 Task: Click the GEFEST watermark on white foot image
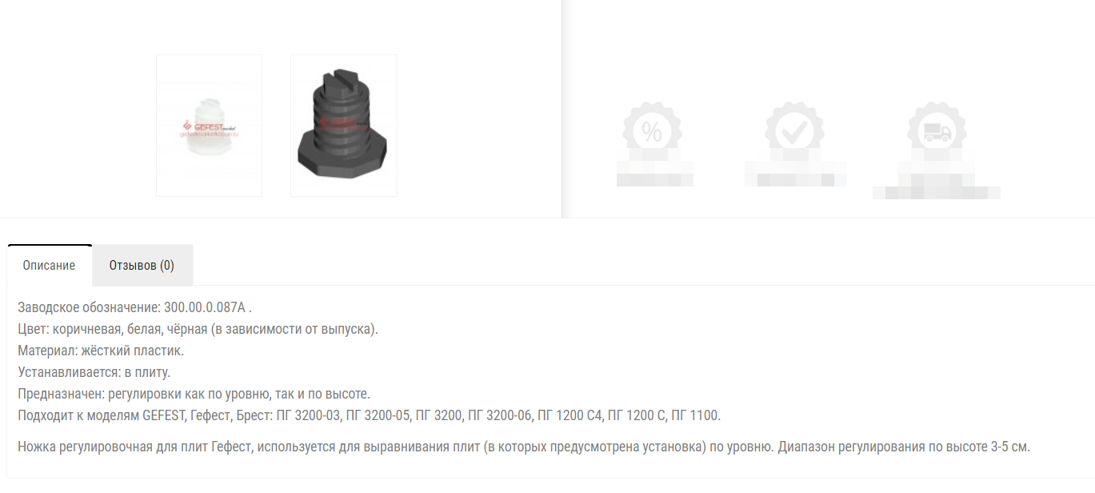[x=210, y=126]
